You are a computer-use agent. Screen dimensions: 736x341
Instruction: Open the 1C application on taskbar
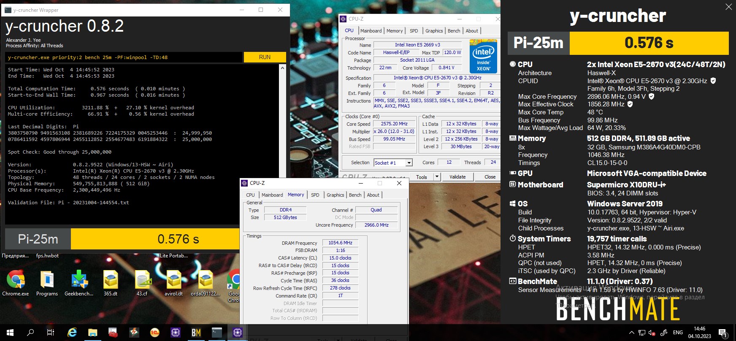coord(154,333)
